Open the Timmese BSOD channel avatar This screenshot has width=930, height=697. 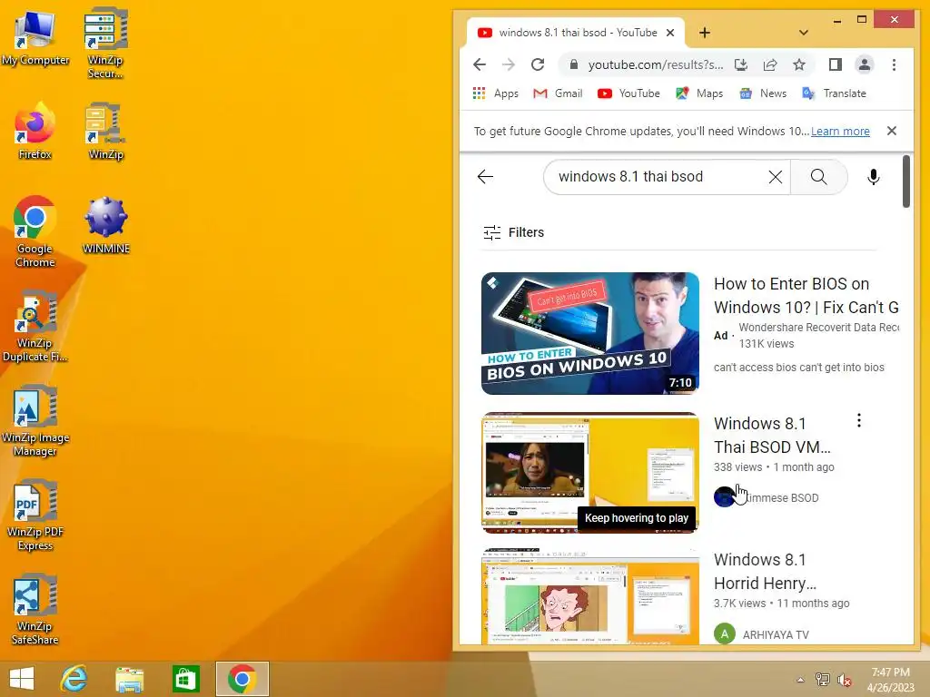pyautogui.click(x=724, y=496)
